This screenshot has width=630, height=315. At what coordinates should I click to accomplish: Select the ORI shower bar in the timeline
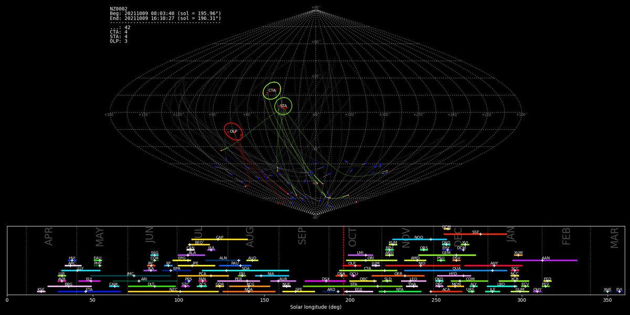pos(371,260)
